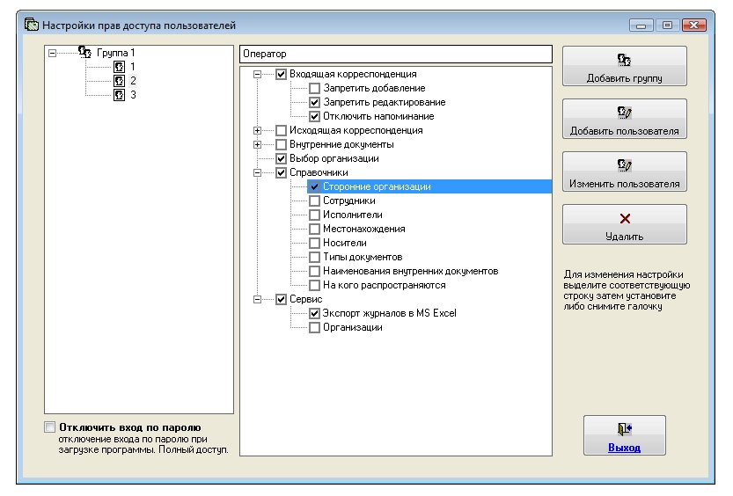
Task: Check the Местонахождения checkbox
Action: (x=315, y=229)
